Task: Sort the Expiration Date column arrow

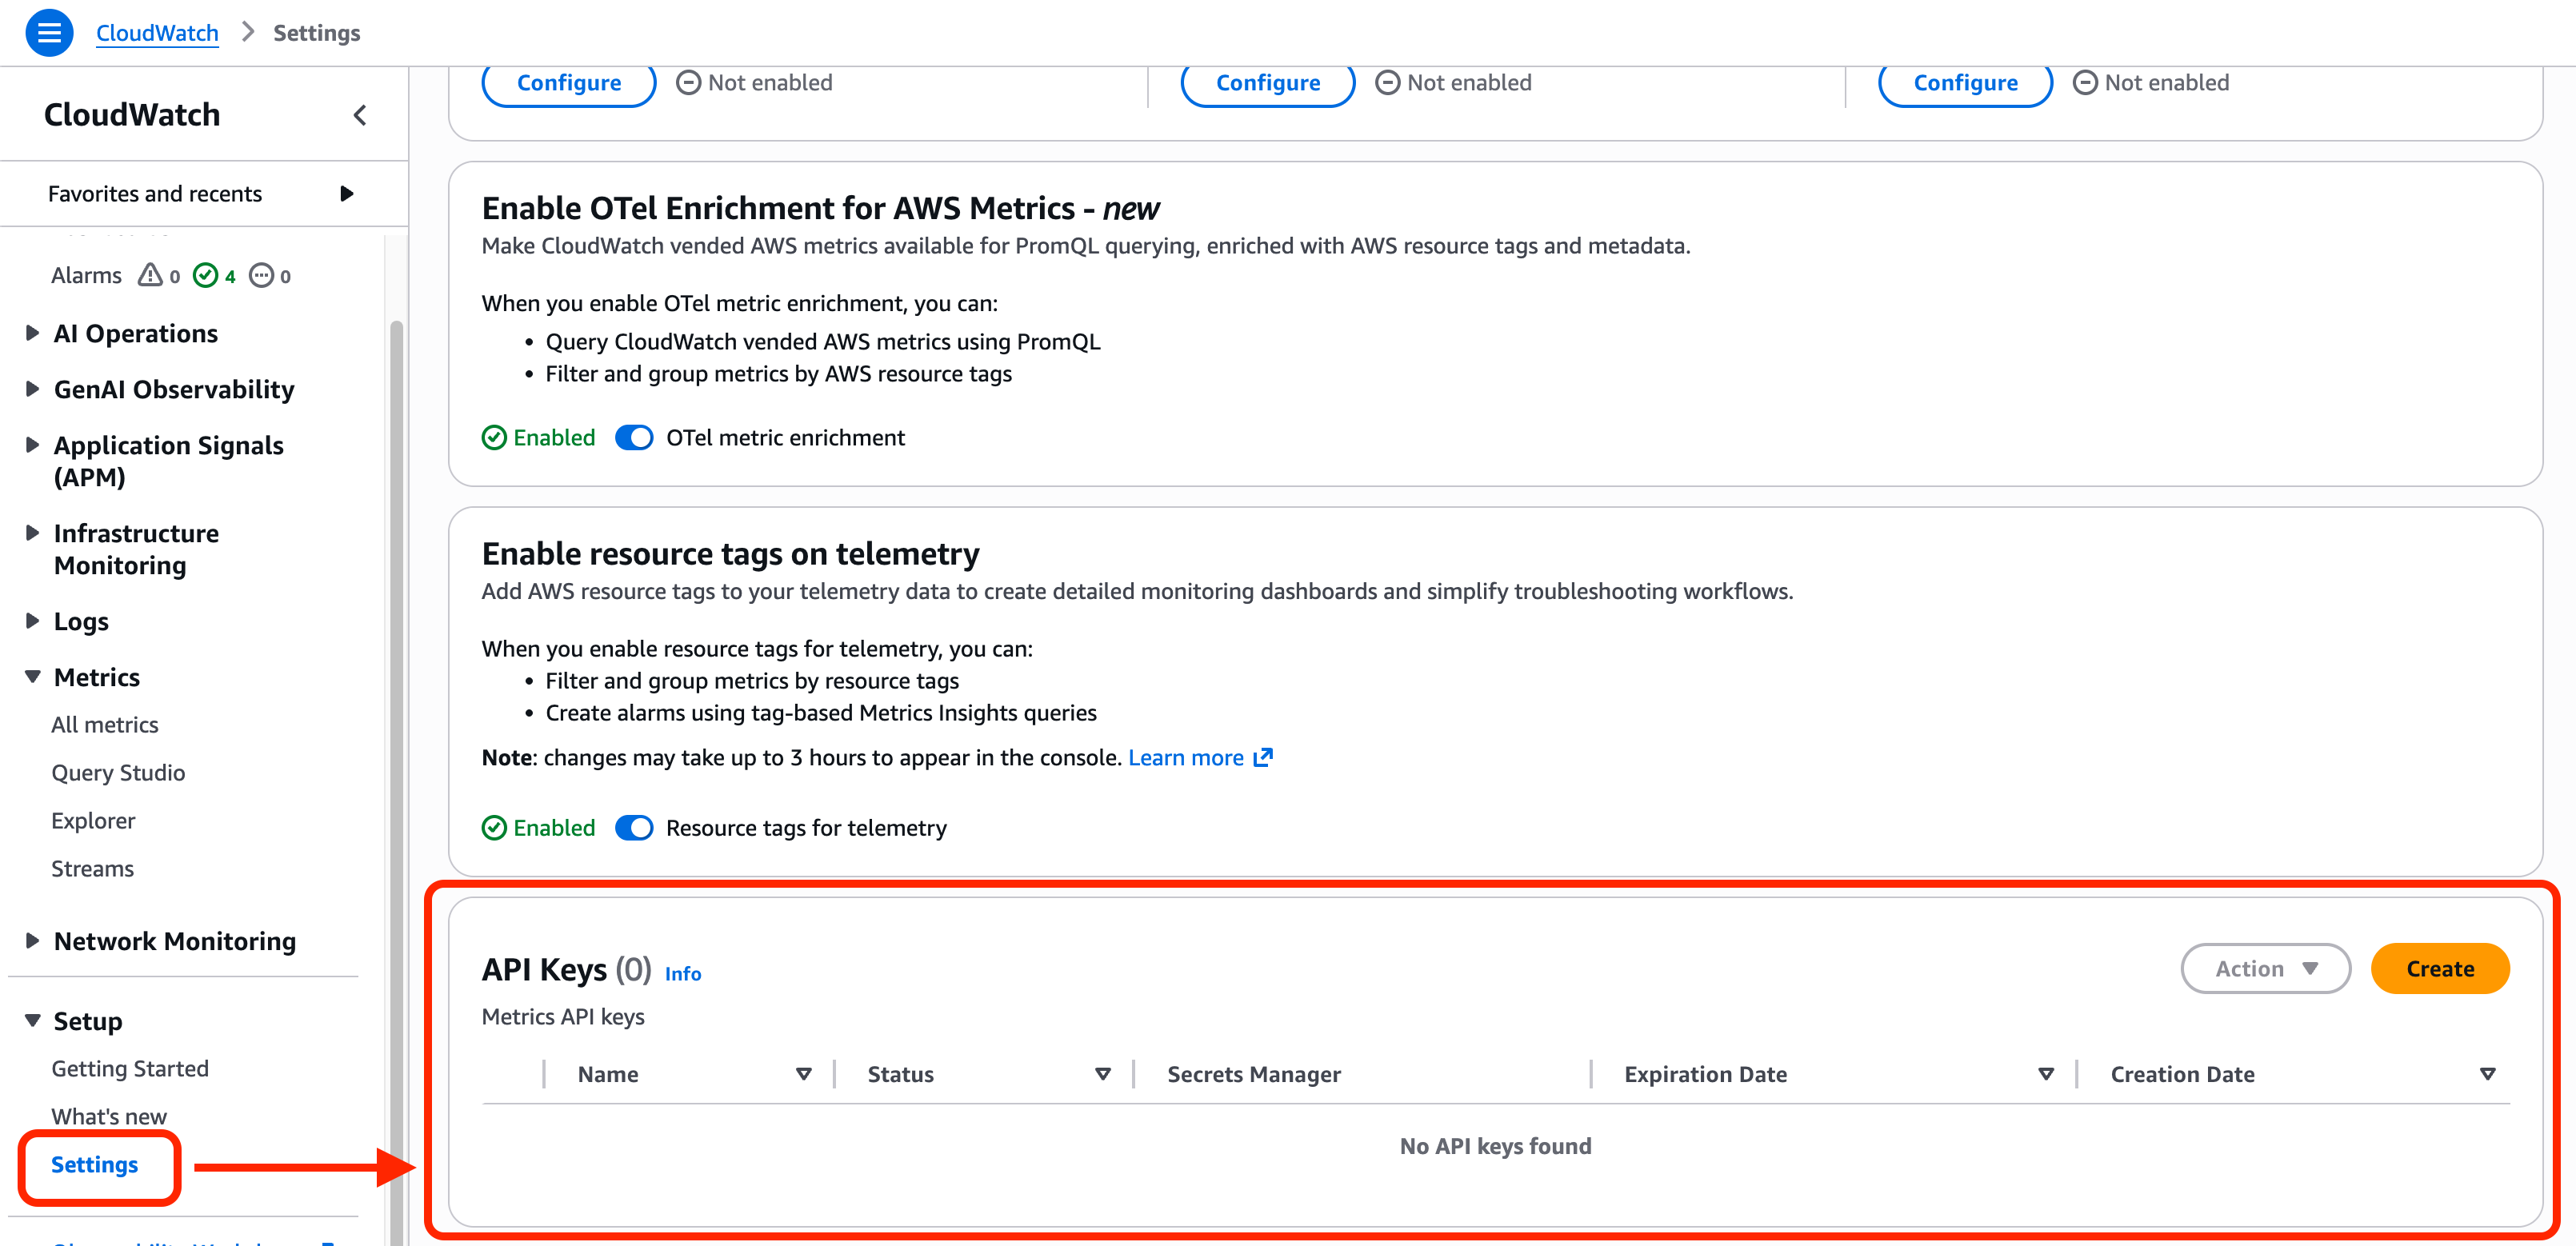Action: click(2046, 1074)
